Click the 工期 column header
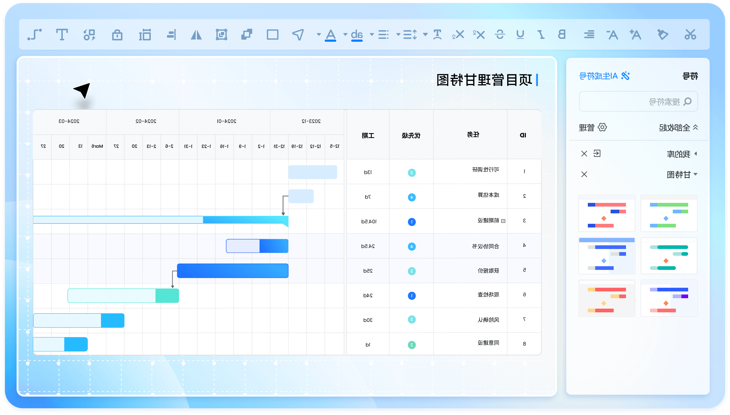Viewport: 730px width, 415px height. [x=368, y=135]
